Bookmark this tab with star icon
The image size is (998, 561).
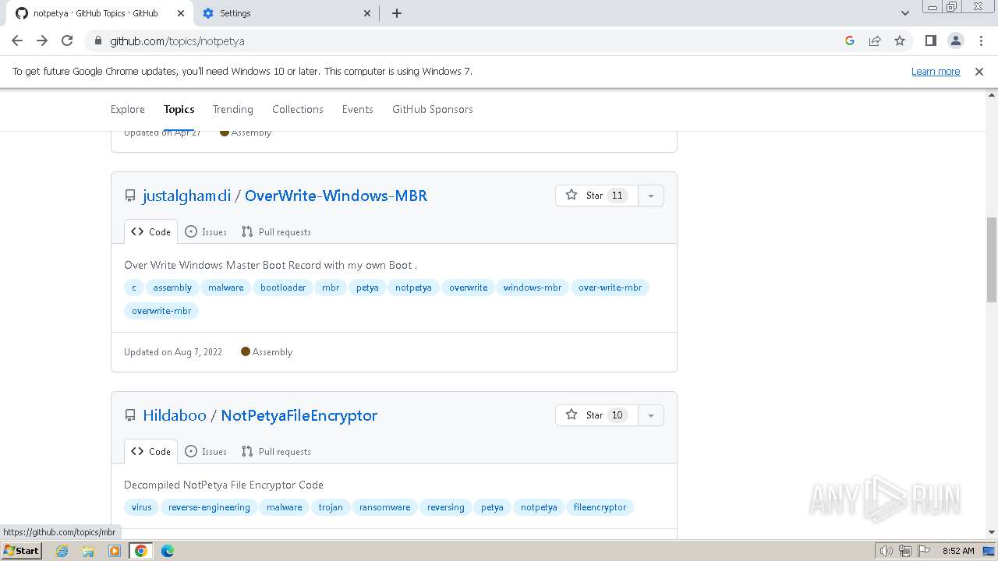900,41
